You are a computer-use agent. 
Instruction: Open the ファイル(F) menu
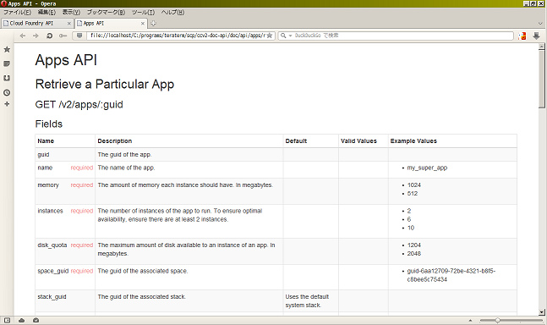point(17,12)
